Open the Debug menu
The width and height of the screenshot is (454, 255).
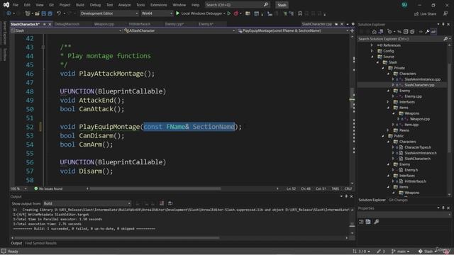tap(95, 5)
